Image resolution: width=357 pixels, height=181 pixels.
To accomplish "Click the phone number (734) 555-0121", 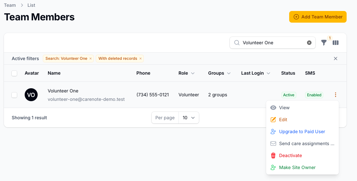I will click(153, 95).
